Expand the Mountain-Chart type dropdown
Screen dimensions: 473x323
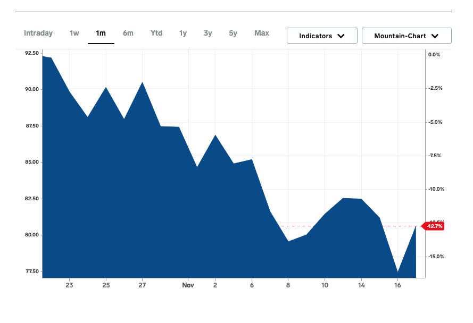tap(406, 36)
